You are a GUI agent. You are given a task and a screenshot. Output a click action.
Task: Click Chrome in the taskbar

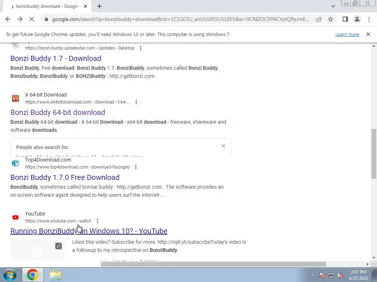point(33,275)
